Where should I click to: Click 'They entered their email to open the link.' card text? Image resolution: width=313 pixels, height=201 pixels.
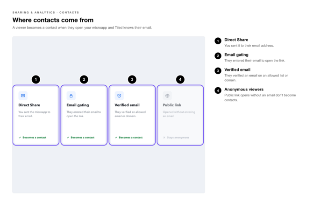[x=84, y=114]
